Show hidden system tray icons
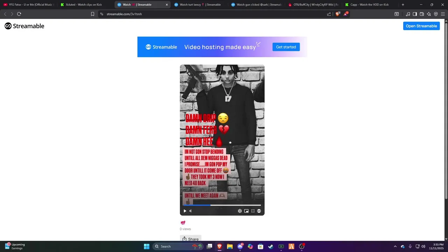The width and height of the screenshot is (448, 252). point(395,246)
